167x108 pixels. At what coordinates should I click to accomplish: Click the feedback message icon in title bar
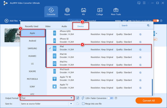click(139, 3)
